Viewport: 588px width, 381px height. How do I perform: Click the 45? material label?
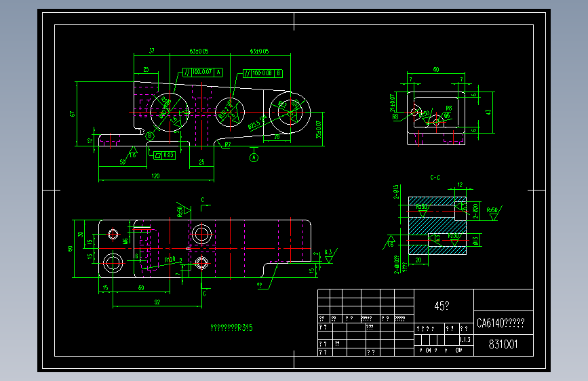tap(442, 306)
